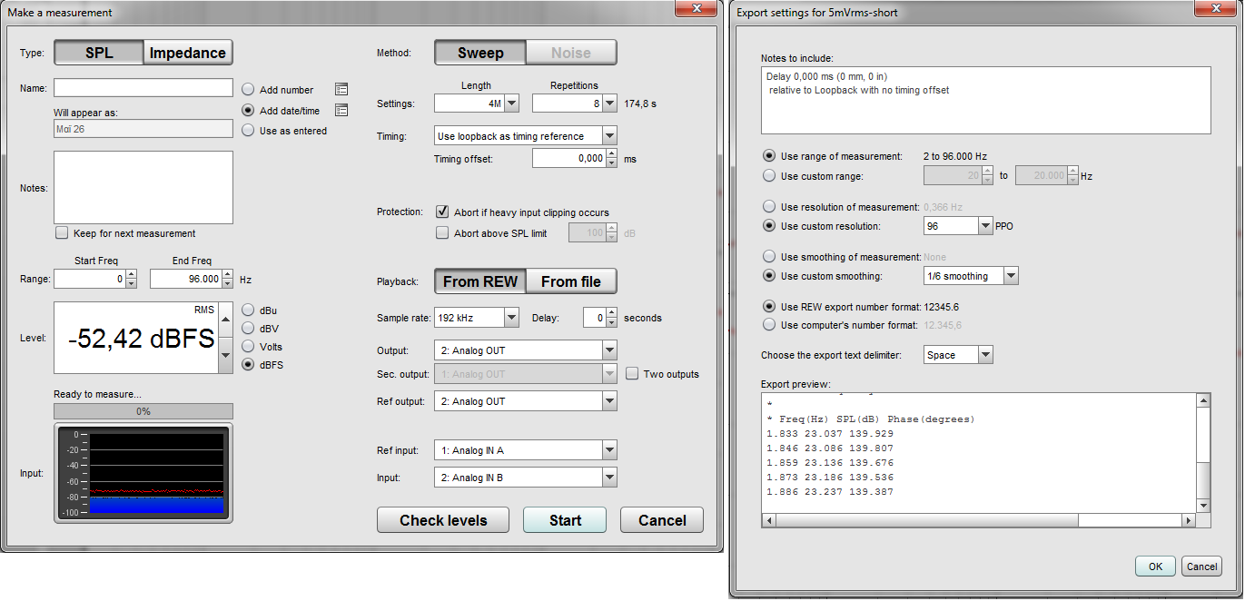The image size is (1245, 601).
Task: Select Volts level unit
Action: pos(248,347)
